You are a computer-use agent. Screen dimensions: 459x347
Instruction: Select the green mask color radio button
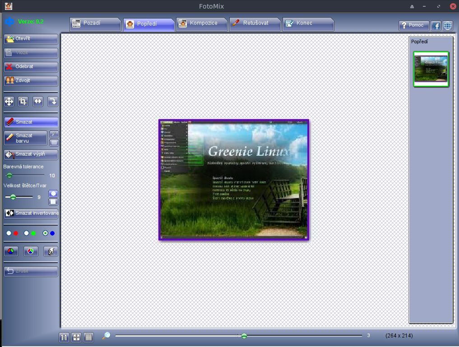click(x=26, y=233)
